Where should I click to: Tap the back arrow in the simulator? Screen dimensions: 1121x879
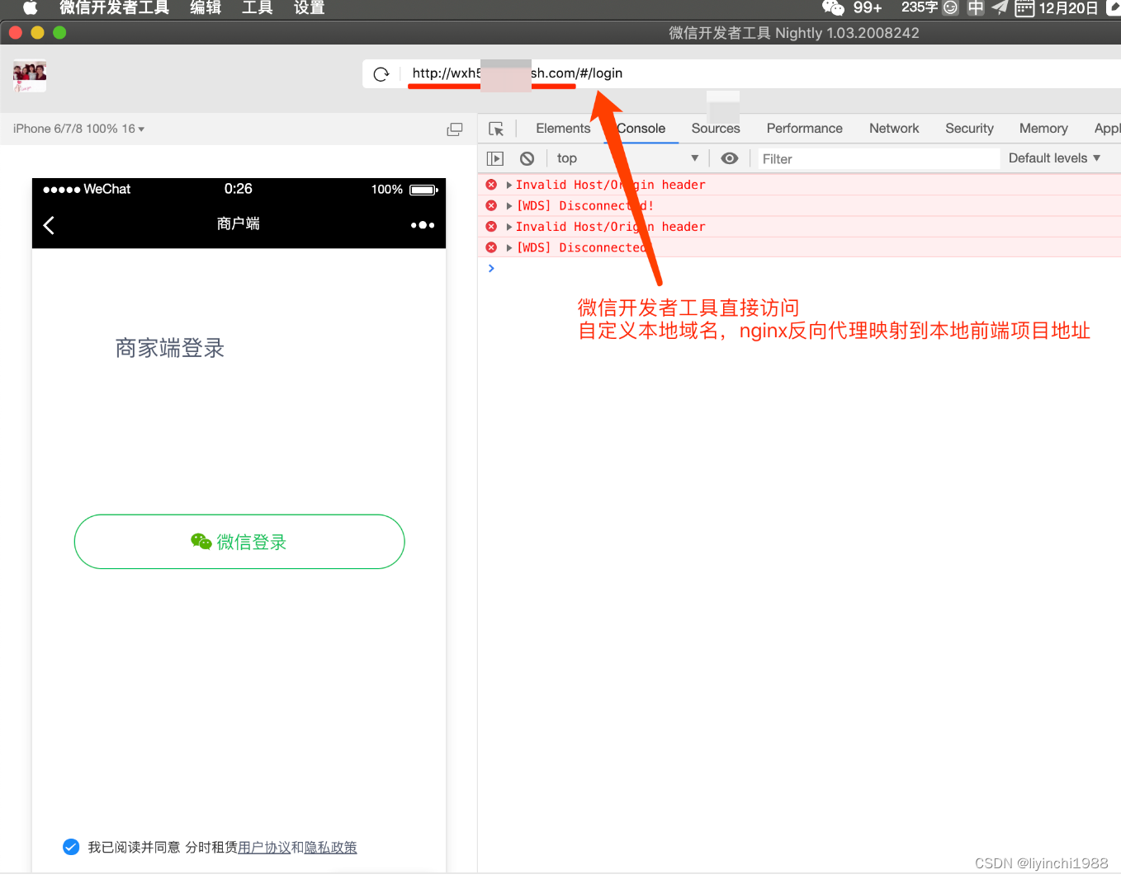tap(50, 225)
